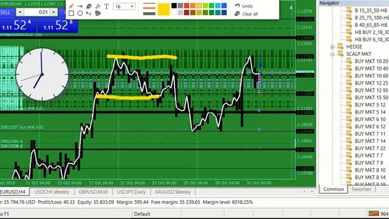Screen dimensions: 389x219
Task: Select H8 BUY 2_18_30 script
Action: pyautogui.click(x=371, y=32)
